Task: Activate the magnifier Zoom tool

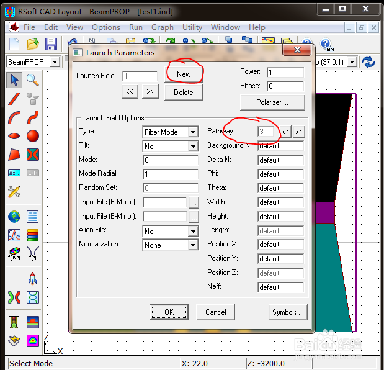Action: 33,80
